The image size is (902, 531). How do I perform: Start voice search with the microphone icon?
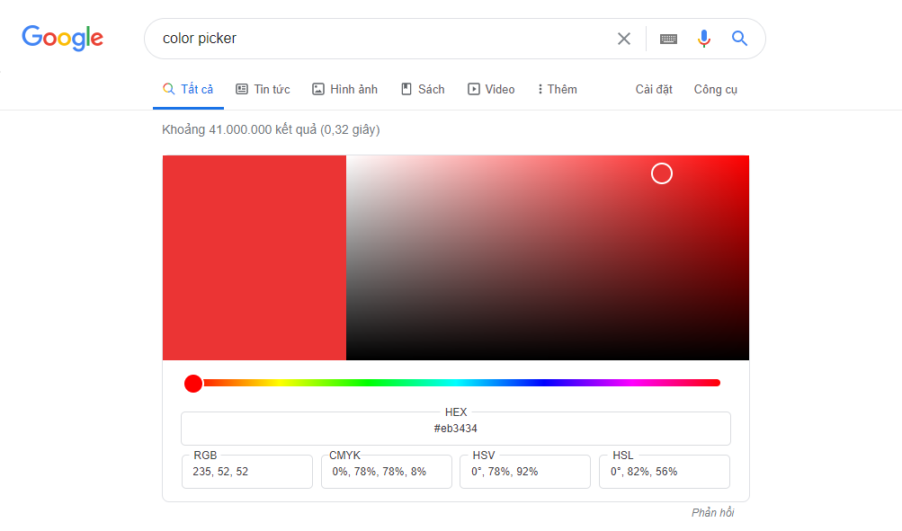click(x=703, y=39)
